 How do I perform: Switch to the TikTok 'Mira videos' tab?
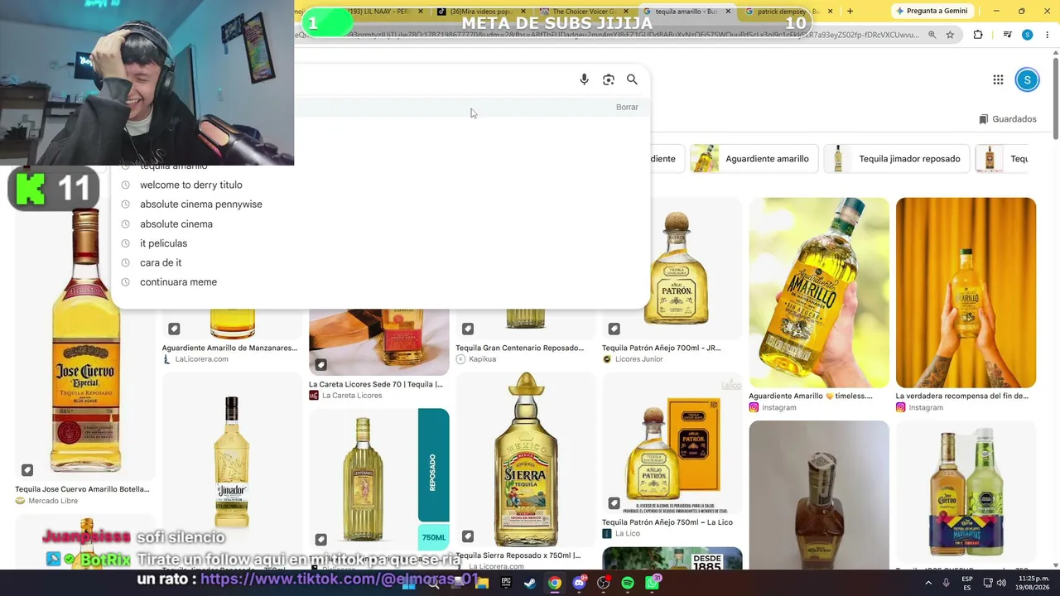point(482,12)
